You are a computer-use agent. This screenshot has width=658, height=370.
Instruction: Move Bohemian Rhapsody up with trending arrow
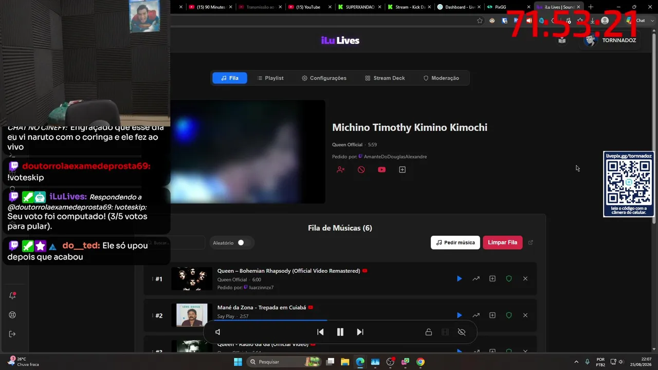(476, 279)
